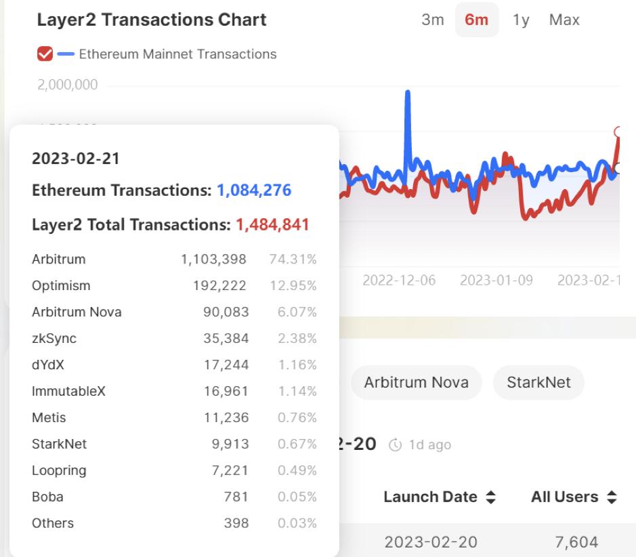
Task: Click the 6m time range option
Action: tap(476, 20)
